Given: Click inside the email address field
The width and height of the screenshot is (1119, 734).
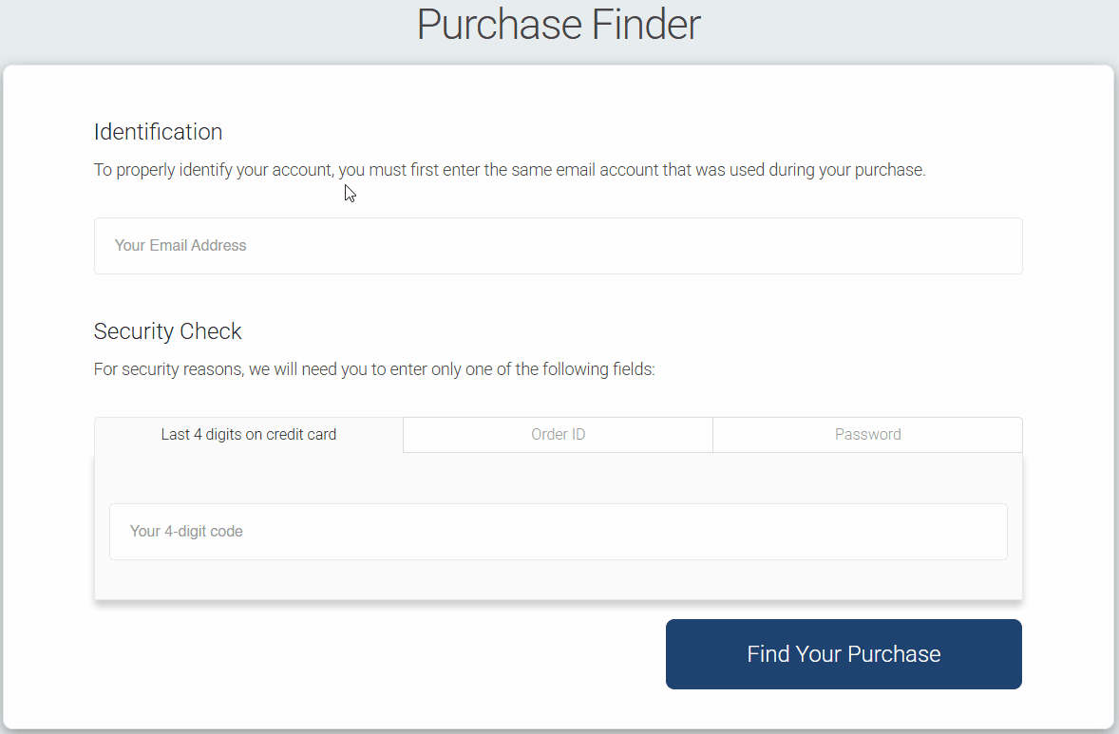Looking at the screenshot, I should click(x=558, y=245).
